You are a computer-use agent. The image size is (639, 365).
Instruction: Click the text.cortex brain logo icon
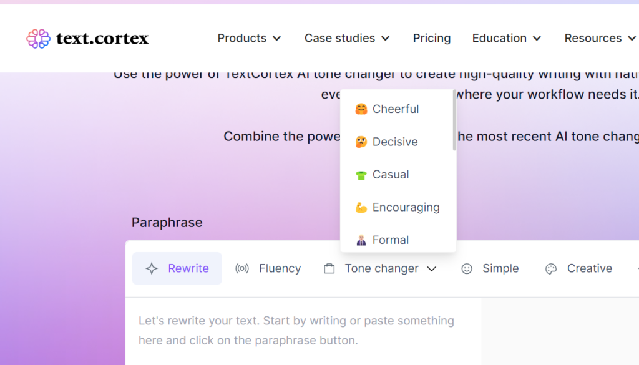coord(38,39)
